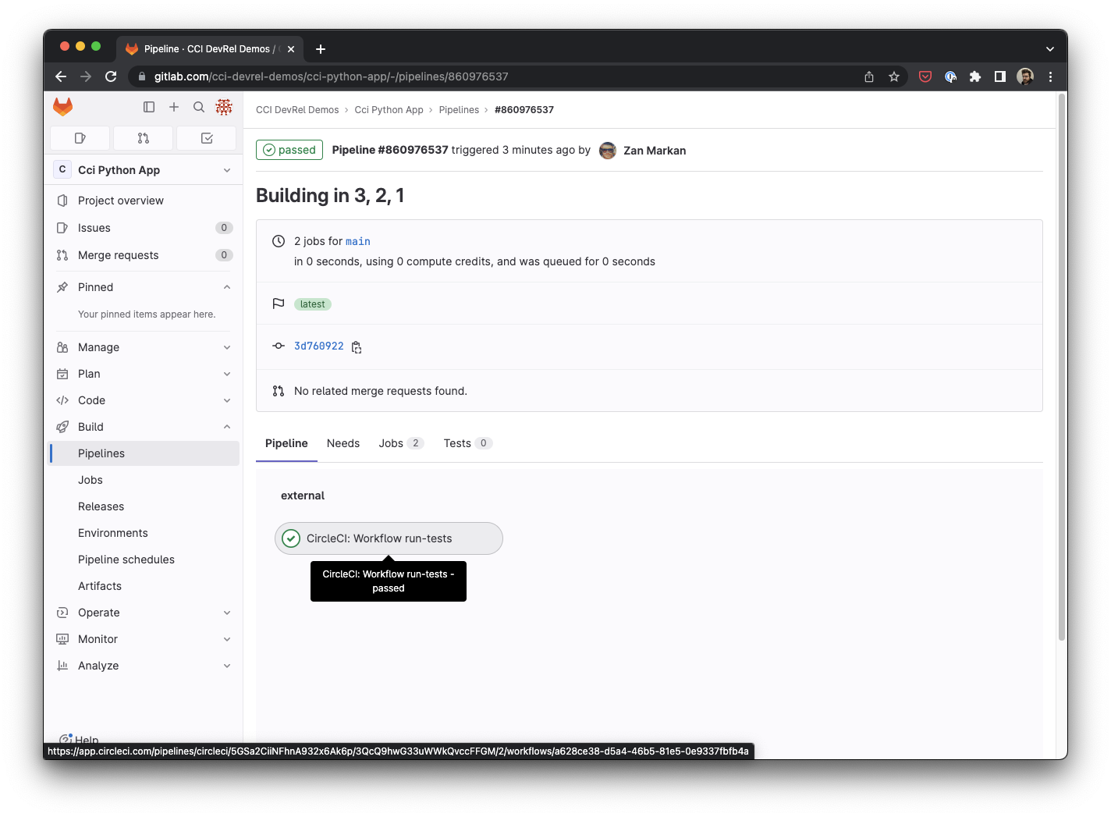Image resolution: width=1111 pixels, height=817 pixels.
Task: Reload the page
Action: 111,76
